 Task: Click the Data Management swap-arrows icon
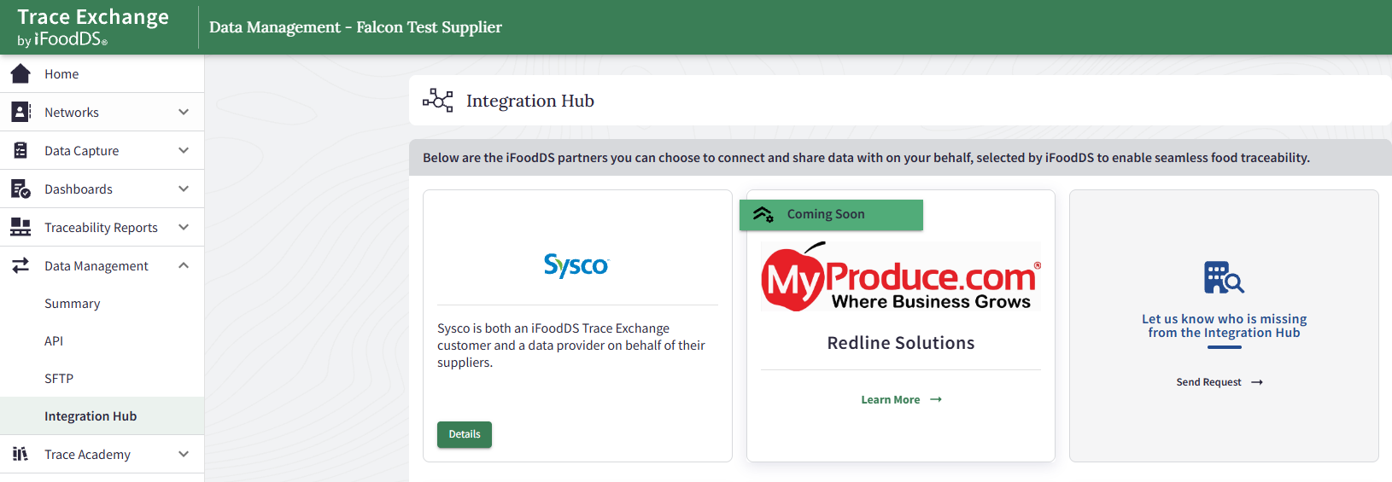click(x=20, y=265)
